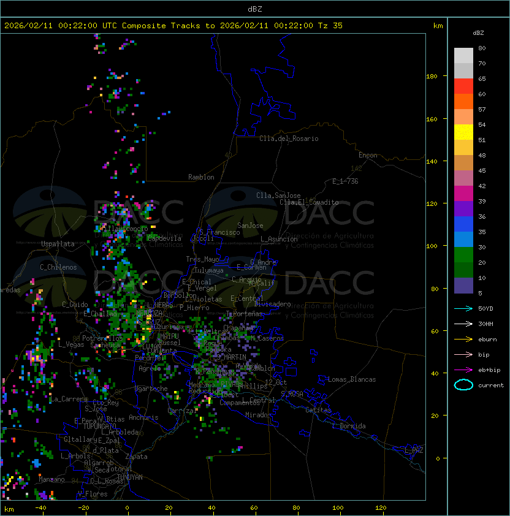Viewport: 510px width, 516px height.
Task: Click the 'Potrerillos' place label
Action: point(102,338)
